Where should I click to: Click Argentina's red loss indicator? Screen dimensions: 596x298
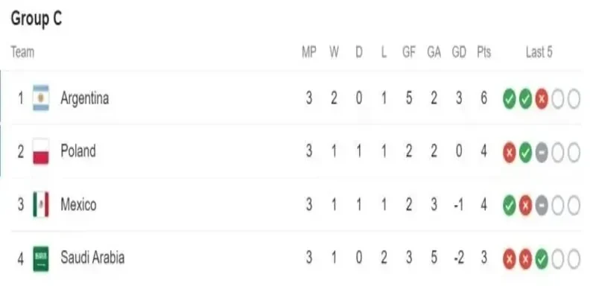pos(542,98)
